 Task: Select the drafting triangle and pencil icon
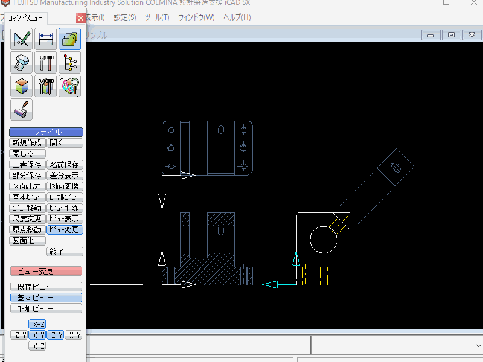pyautogui.click(x=22, y=39)
